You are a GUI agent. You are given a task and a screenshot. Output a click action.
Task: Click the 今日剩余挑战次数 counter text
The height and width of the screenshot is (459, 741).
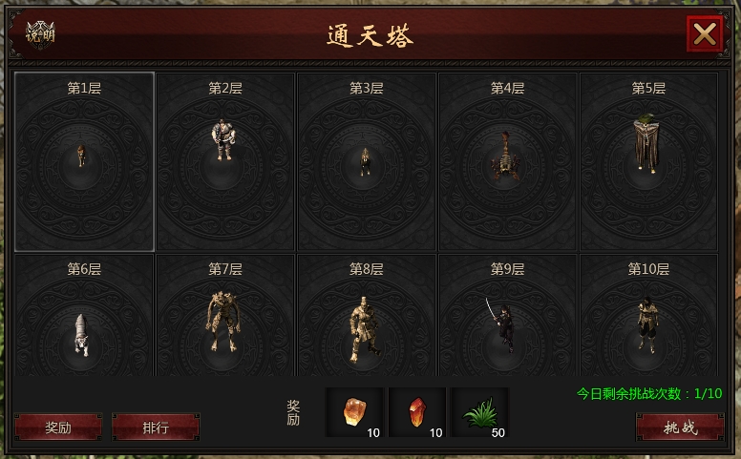[649, 393]
